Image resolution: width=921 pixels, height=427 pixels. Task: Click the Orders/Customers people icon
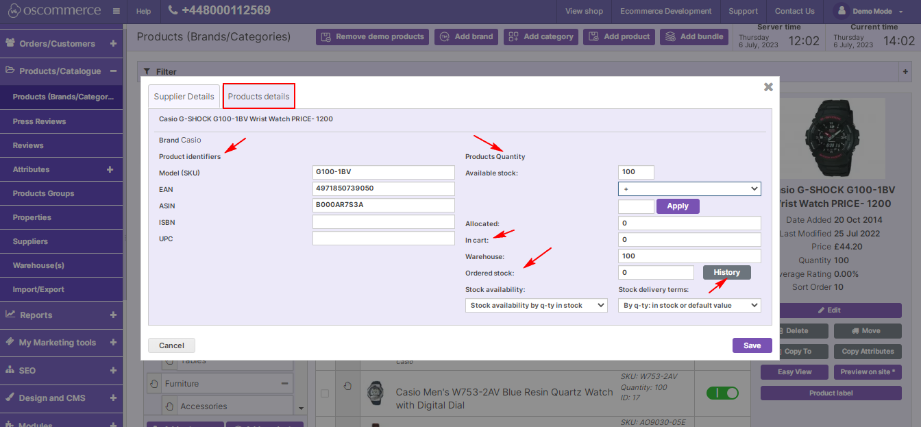10,42
